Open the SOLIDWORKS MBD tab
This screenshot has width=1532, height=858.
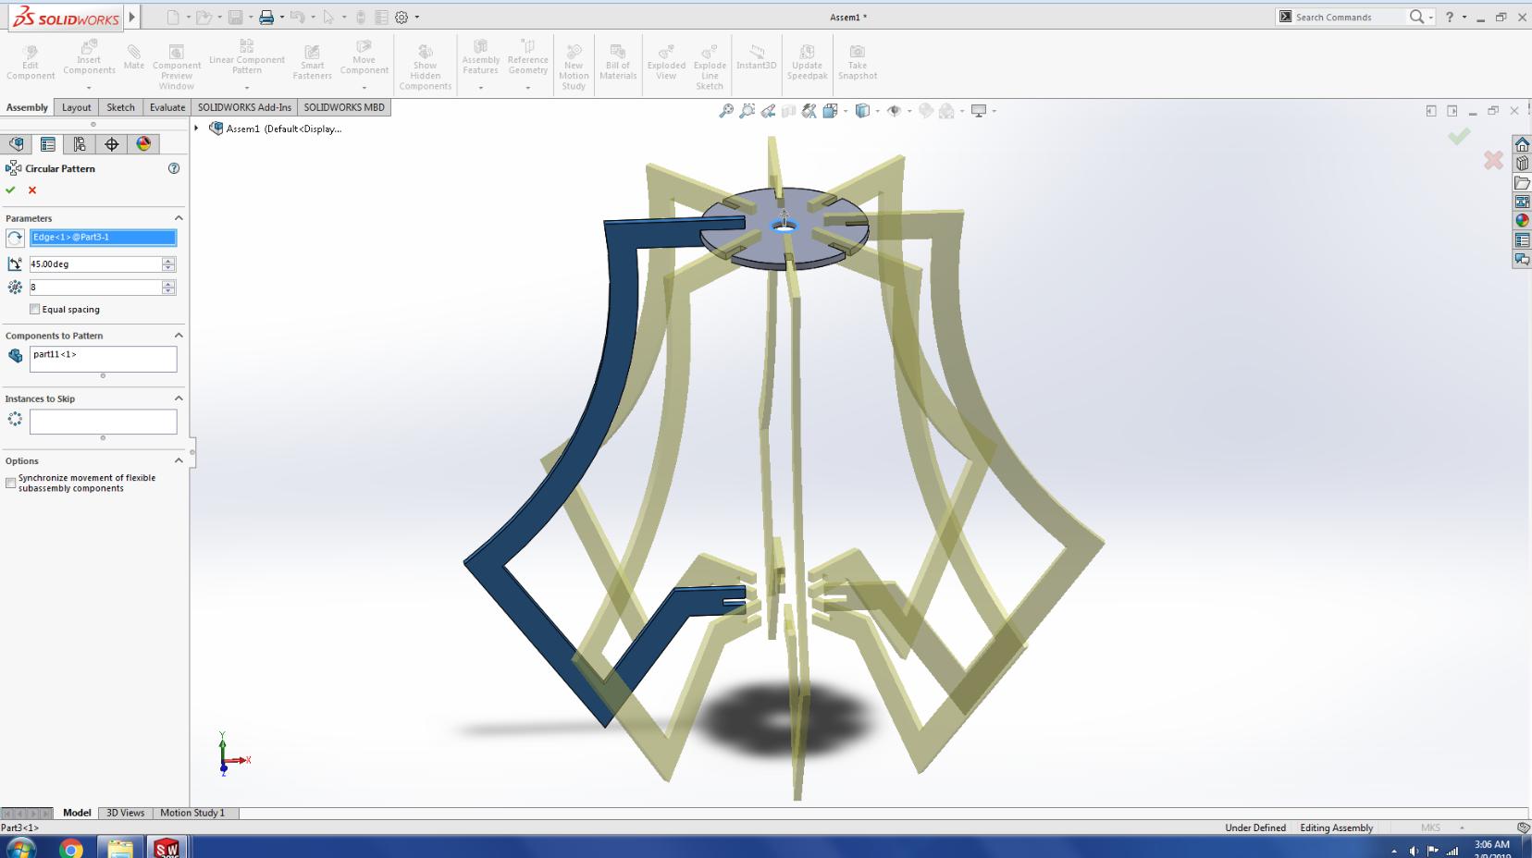point(344,107)
